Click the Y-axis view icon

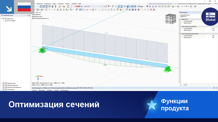coord(162,6)
